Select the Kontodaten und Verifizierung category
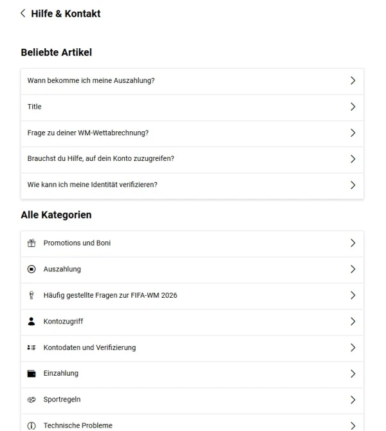 pos(192,348)
